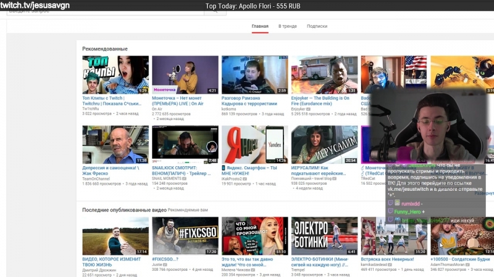Open kotkoms channel link
This screenshot has width=494, height=277.
pos(228,109)
